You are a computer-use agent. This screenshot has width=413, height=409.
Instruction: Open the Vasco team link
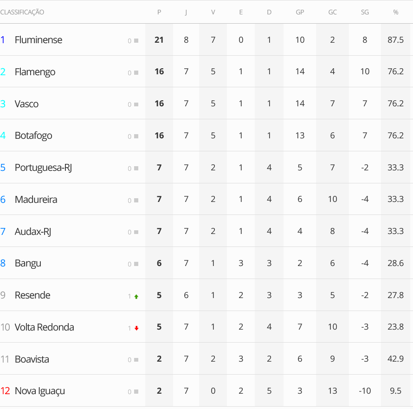click(x=26, y=104)
